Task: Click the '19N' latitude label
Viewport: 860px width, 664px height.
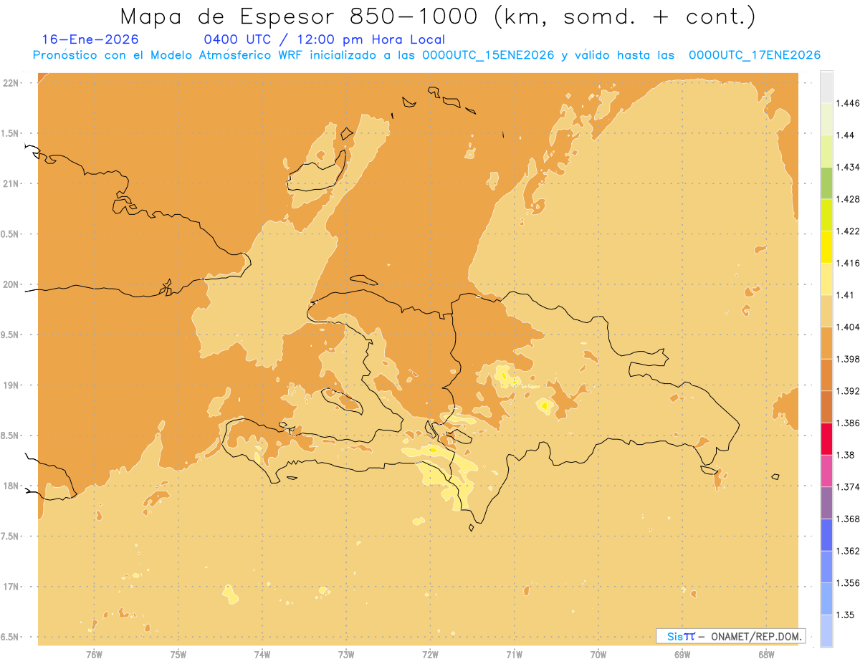Action: [12, 385]
